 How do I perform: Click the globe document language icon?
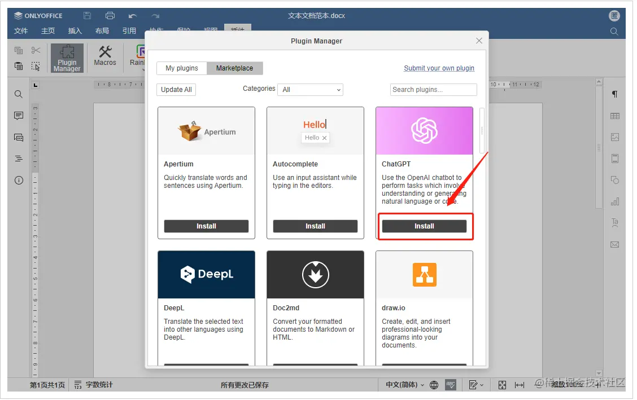pyautogui.click(x=434, y=385)
